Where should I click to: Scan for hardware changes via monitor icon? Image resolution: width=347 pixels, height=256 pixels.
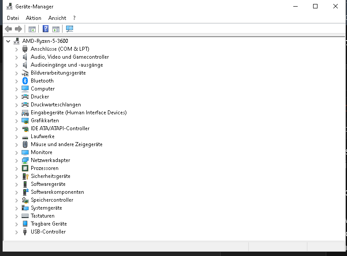pos(70,29)
